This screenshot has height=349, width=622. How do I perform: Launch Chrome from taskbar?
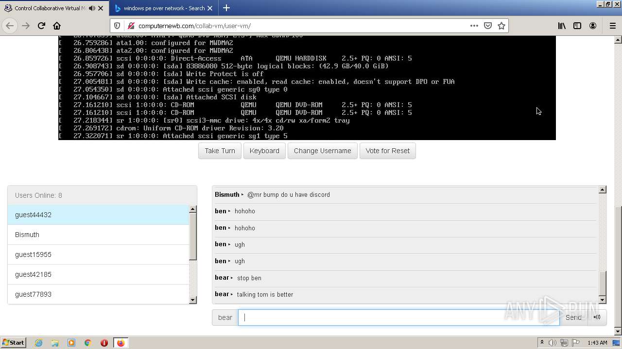point(87,343)
